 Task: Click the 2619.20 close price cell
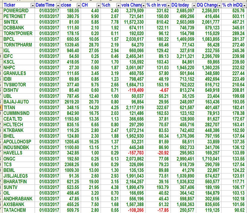pyautogui.click(x=70, y=102)
